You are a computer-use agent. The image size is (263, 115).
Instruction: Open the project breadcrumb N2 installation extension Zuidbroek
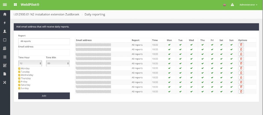click(46, 14)
